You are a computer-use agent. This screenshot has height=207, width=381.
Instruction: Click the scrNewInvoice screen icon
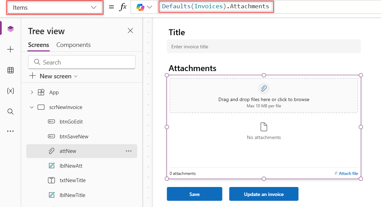tap(41, 107)
